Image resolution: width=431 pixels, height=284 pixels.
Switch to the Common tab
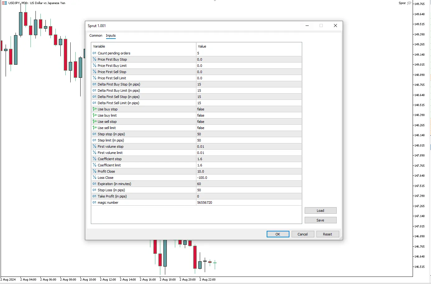click(96, 35)
